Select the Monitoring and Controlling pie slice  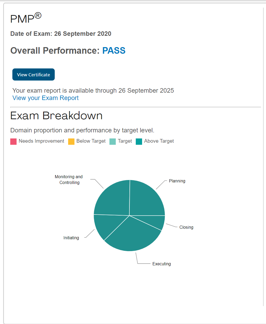pyautogui.click(x=113, y=200)
